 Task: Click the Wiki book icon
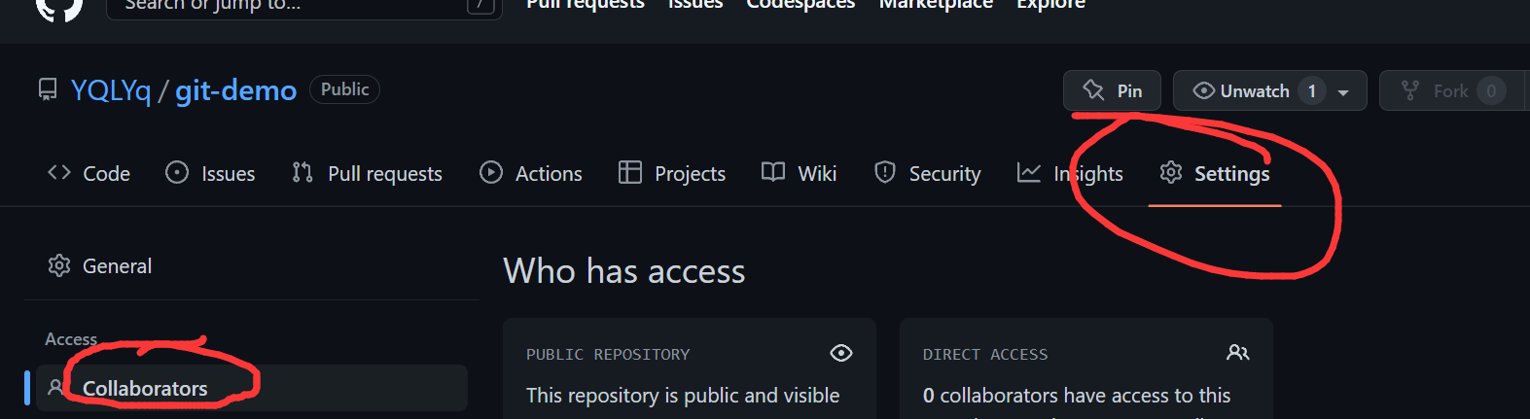tap(773, 173)
